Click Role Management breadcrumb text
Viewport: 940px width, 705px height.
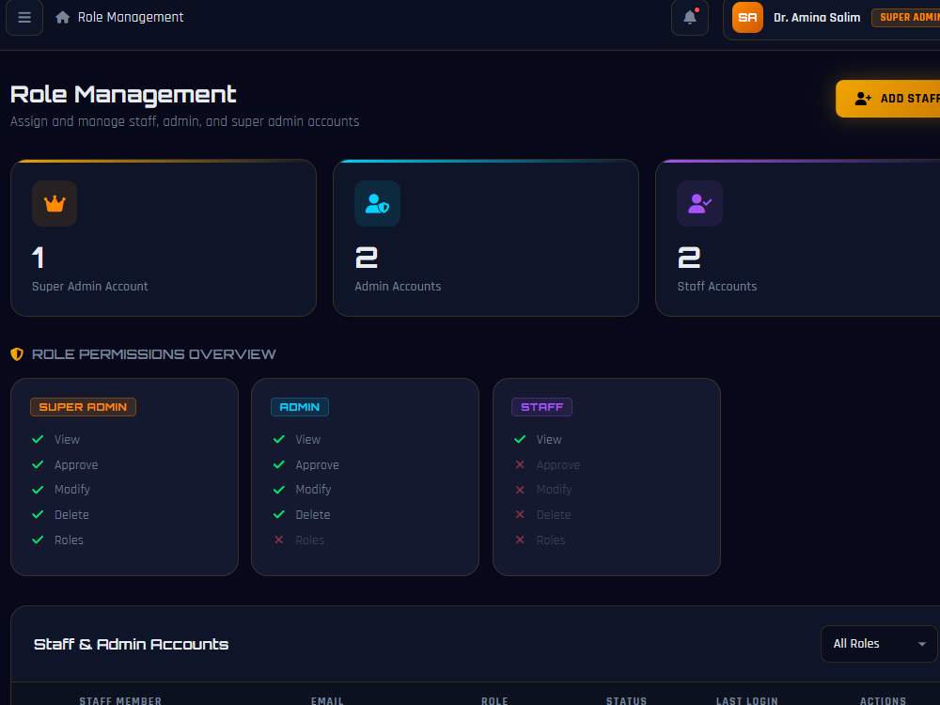click(131, 17)
